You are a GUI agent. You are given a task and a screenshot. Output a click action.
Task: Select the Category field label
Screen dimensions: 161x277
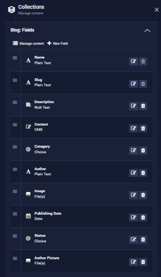pos(42,146)
